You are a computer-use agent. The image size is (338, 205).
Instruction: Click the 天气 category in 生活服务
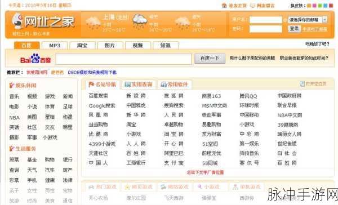pos(32,170)
